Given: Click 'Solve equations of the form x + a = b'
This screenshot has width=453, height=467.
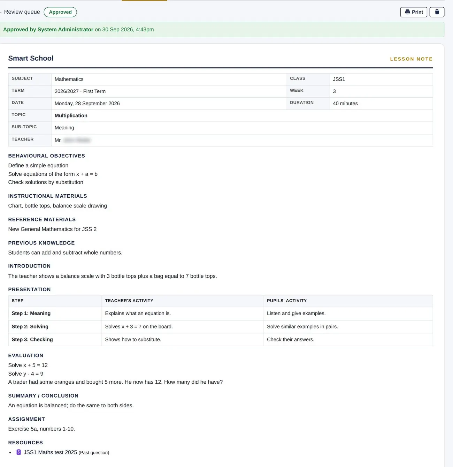Looking at the screenshot, I should 53,174.
